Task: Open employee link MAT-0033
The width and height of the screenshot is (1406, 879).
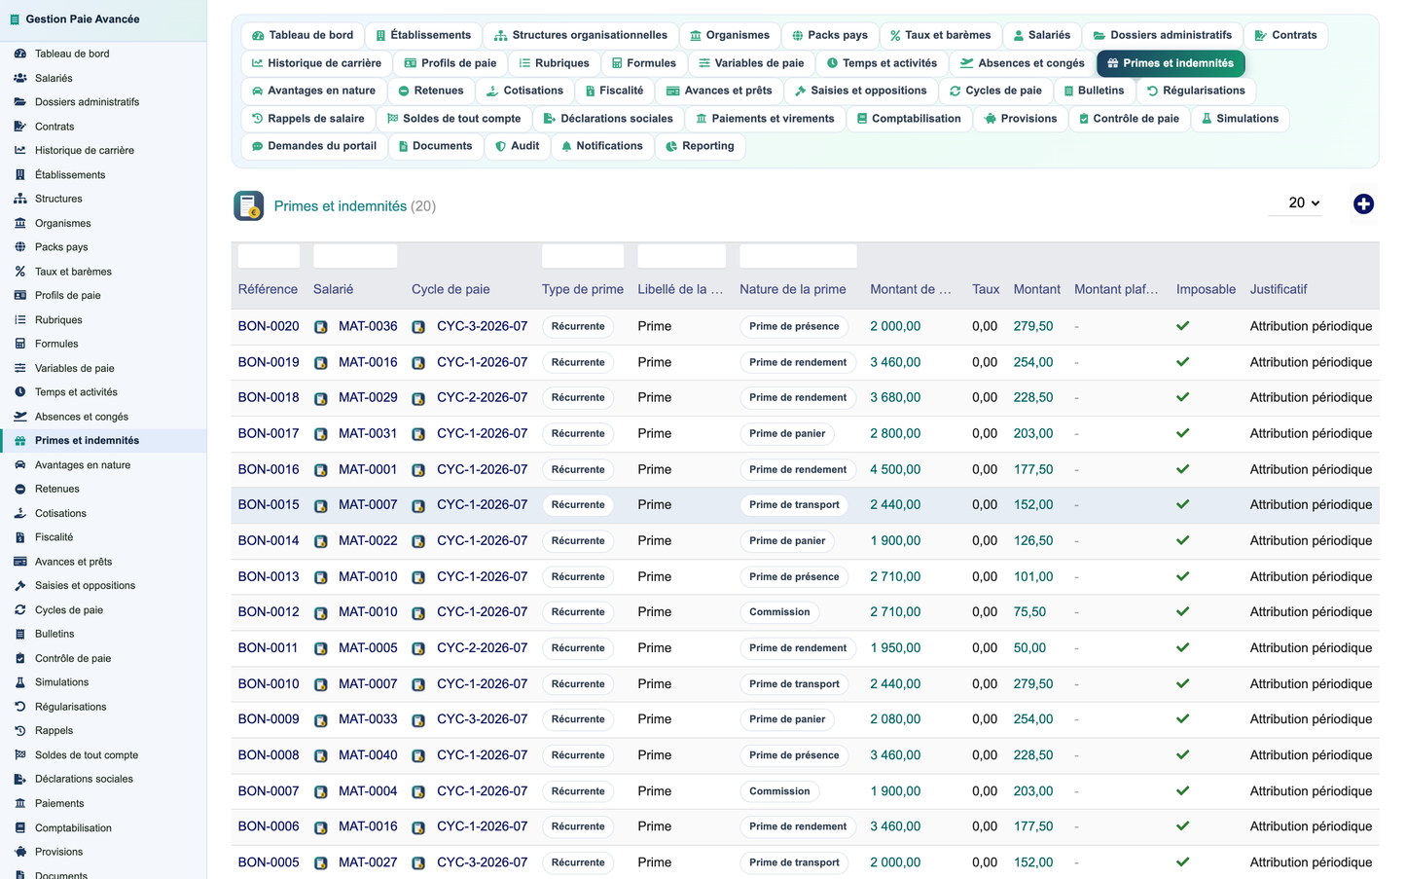Action: (368, 719)
